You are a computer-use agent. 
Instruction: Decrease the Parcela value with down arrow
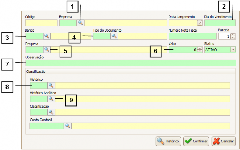(233, 38)
